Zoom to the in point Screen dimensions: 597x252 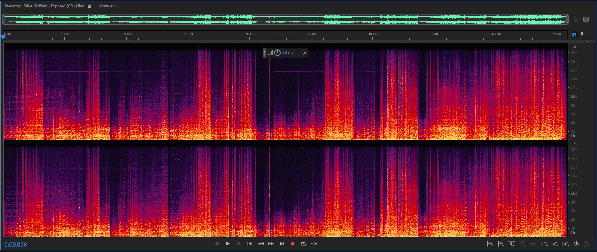pos(544,244)
